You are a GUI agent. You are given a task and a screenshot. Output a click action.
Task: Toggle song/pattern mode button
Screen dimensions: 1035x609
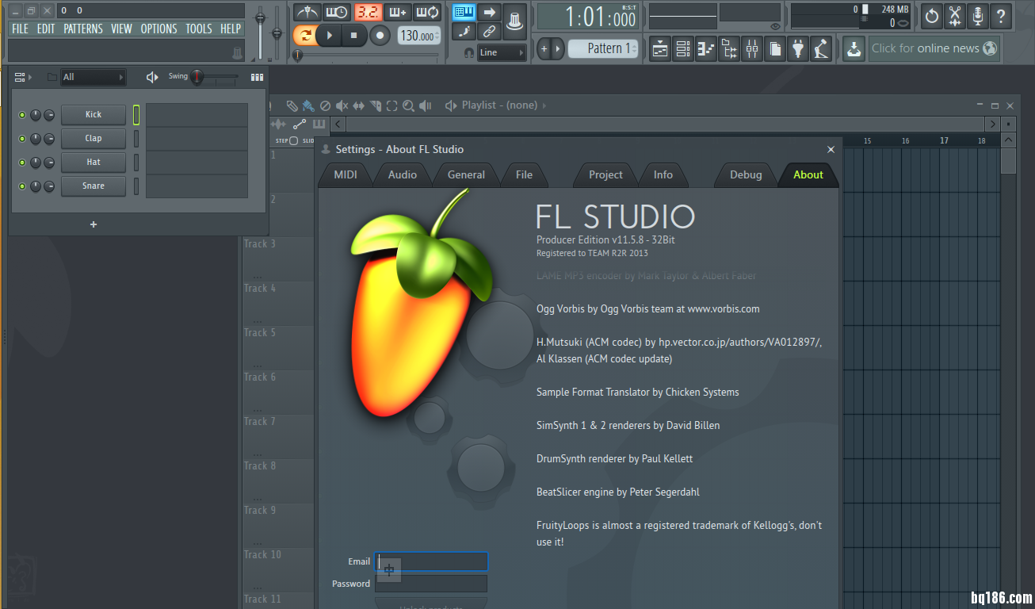(304, 35)
